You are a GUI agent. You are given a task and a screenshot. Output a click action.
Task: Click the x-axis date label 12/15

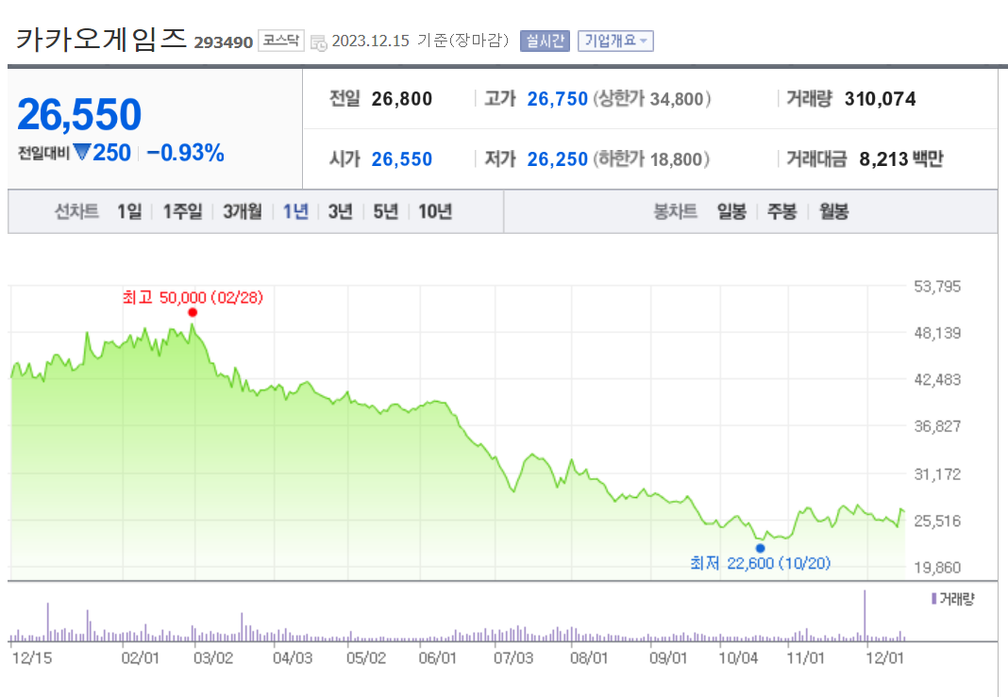tap(32, 658)
